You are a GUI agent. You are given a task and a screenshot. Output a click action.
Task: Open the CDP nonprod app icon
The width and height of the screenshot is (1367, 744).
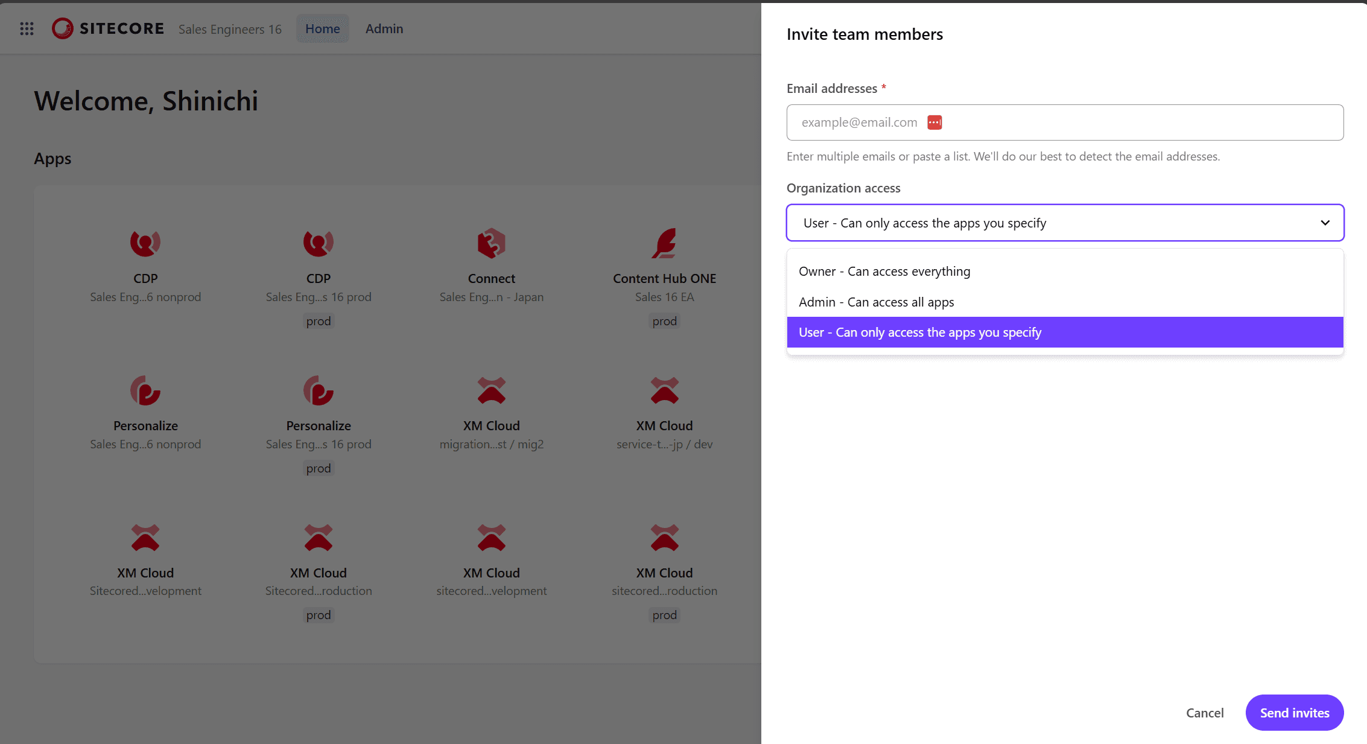[x=145, y=243]
